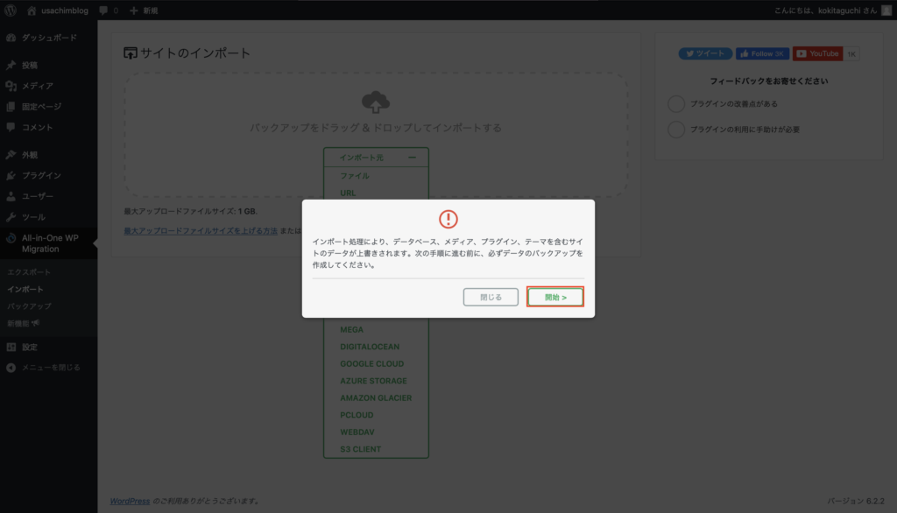Image resolution: width=897 pixels, height=513 pixels.
Task: Click the home icon next to usachimblog
Action: [32, 11]
